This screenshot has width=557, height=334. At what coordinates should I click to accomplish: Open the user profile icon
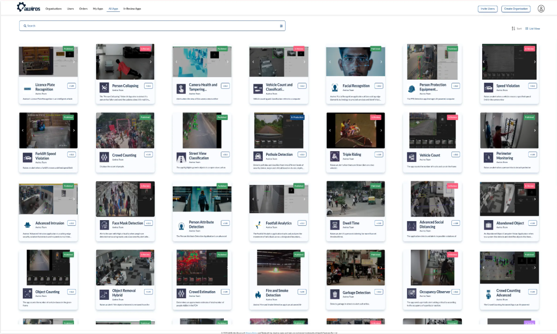tap(541, 9)
